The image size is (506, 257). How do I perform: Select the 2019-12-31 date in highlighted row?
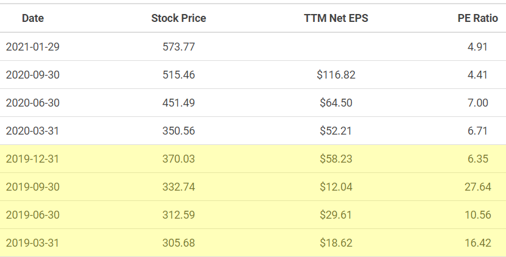[x=33, y=159]
